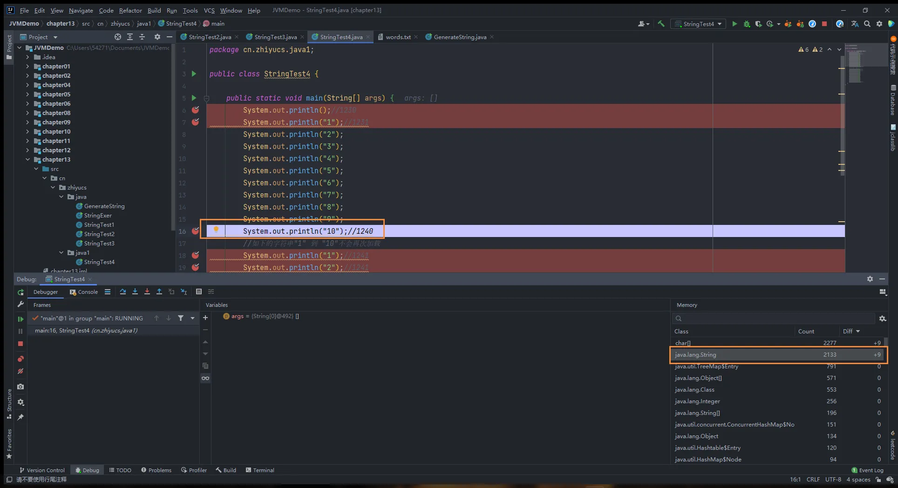Viewport: 898px width, 488px height.
Task: Click the glasses watches icon in Variables
Action: [x=205, y=378]
